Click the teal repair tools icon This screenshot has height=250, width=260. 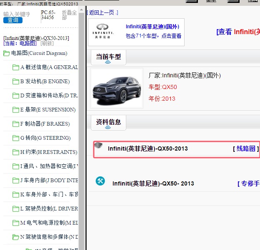pyautogui.click(x=100, y=181)
